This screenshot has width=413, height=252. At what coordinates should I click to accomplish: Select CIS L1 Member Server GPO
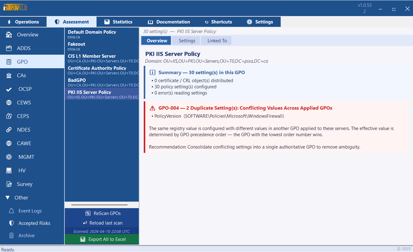coord(102,58)
